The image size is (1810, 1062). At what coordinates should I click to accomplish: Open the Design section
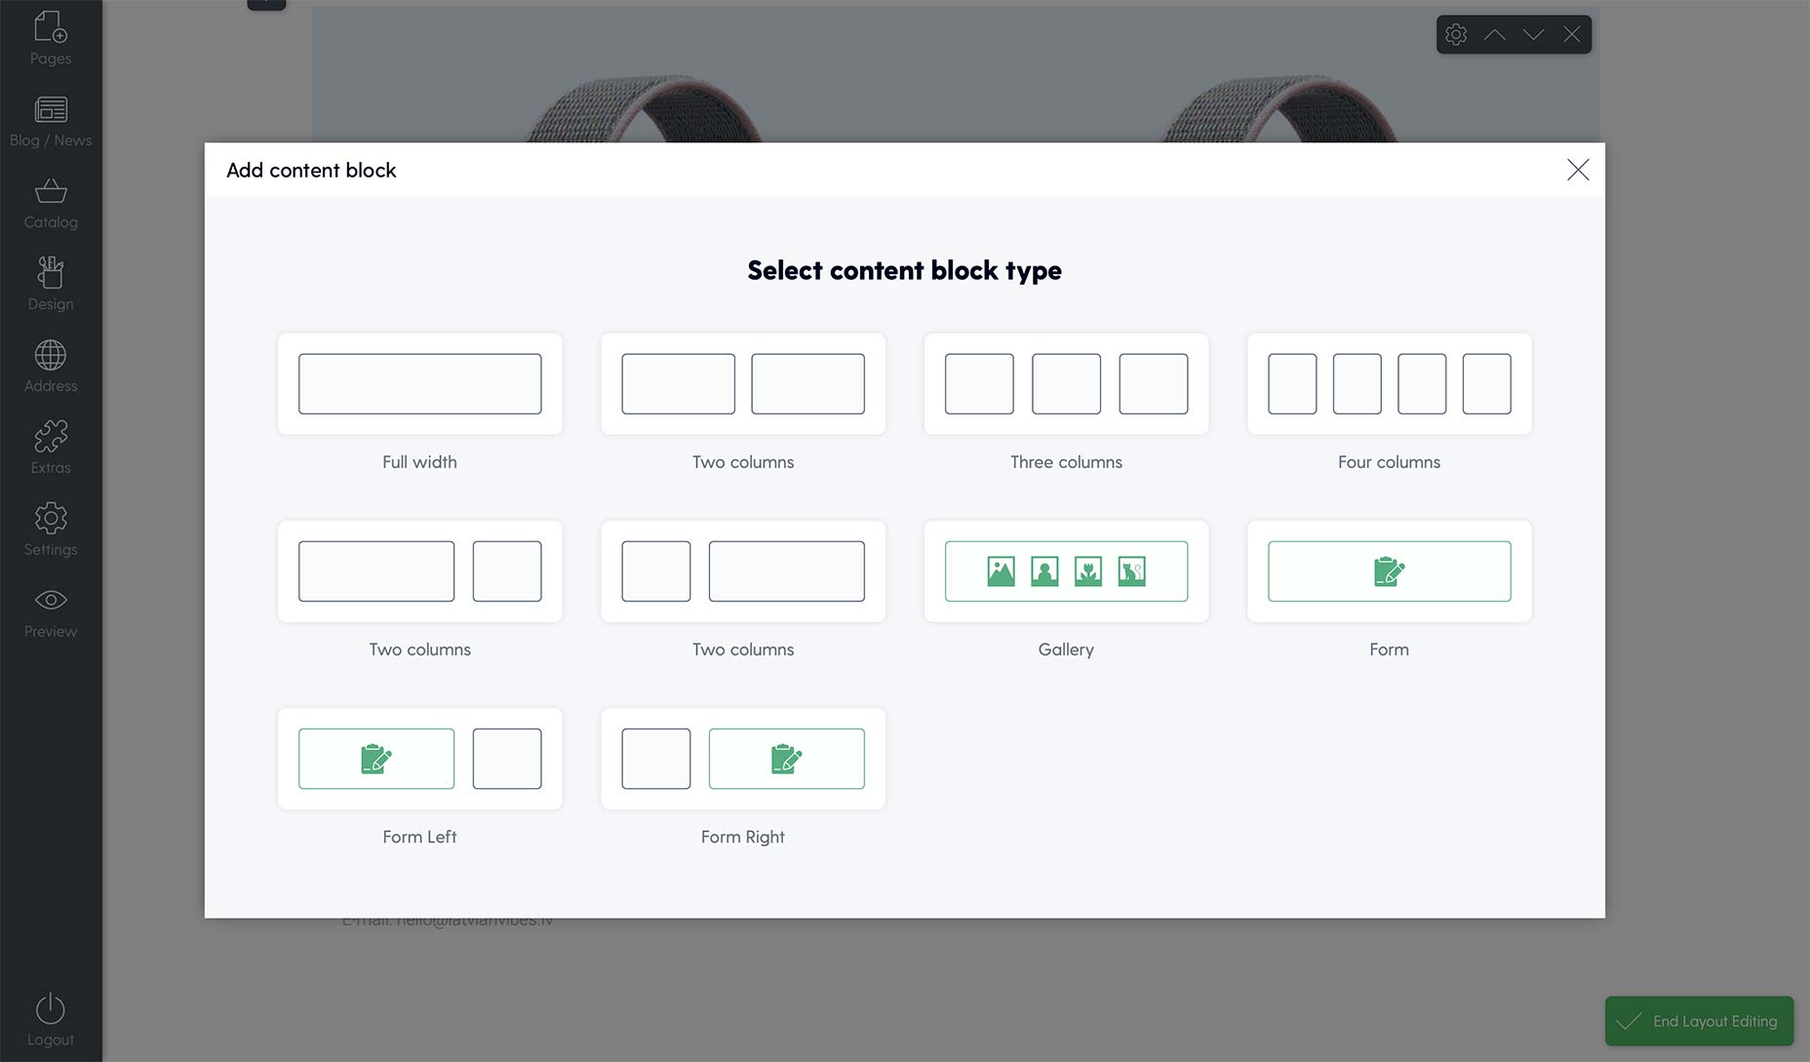pos(51,285)
